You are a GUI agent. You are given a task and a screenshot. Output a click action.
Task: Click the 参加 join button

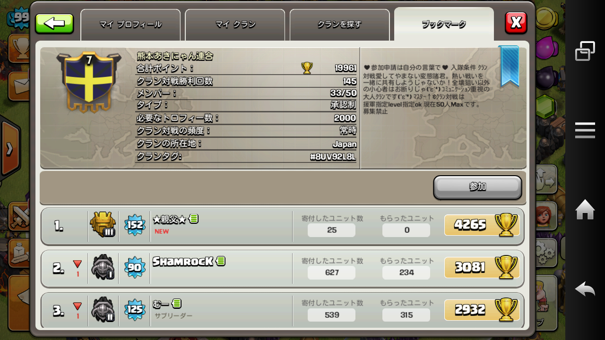click(477, 187)
